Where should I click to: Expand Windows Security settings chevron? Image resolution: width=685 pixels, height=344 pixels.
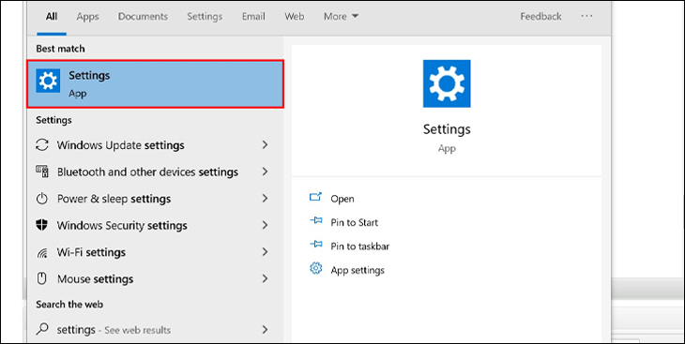pos(265,225)
